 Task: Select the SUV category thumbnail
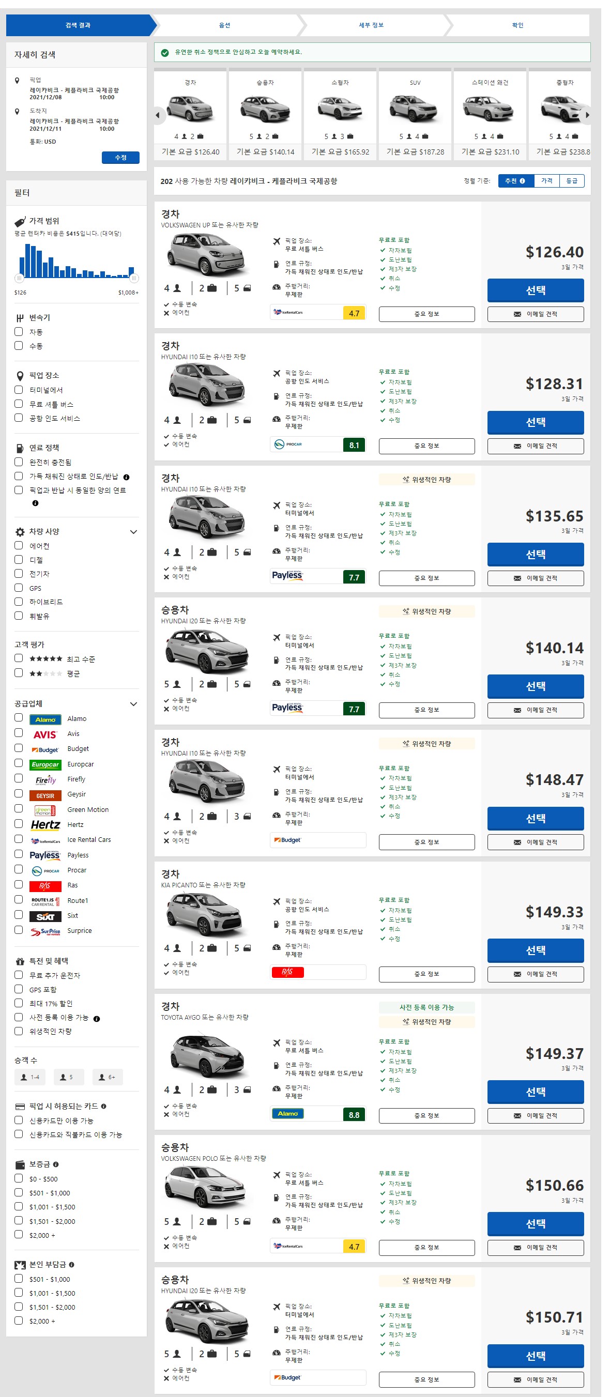point(415,114)
